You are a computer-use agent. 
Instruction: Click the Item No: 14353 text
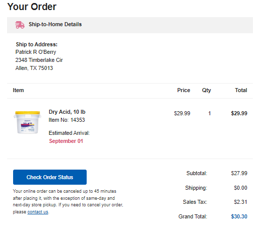67,120
